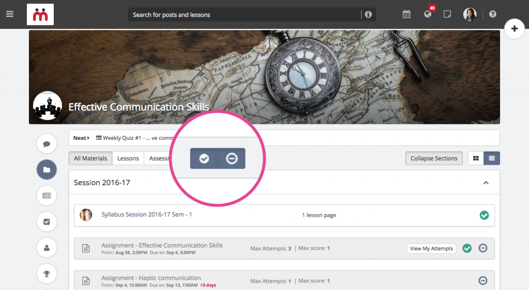Viewport: 529px width, 290px height.
Task: Switch to list view
Action: (492, 158)
